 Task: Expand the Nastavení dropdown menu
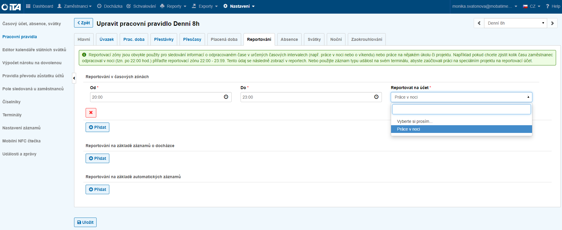[x=239, y=6]
